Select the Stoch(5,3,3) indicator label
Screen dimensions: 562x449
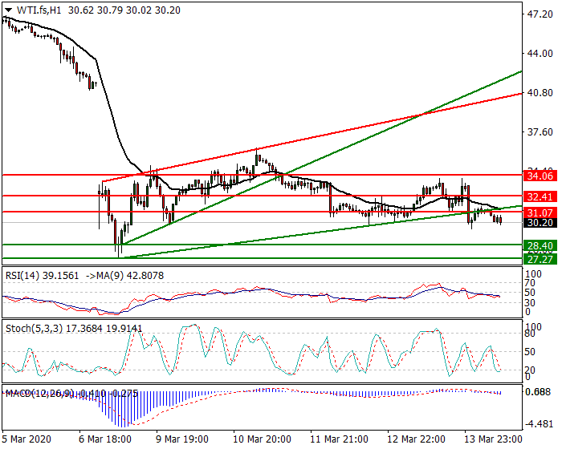tap(34, 329)
